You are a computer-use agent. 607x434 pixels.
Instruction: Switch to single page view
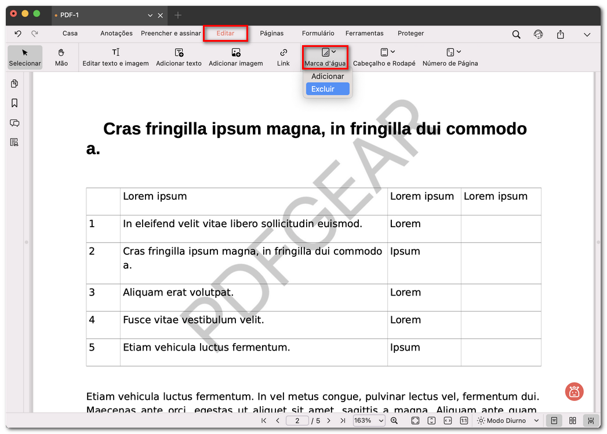coord(554,421)
